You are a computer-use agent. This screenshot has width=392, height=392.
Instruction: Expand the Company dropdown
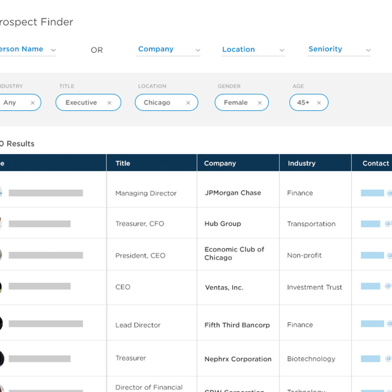(x=169, y=49)
